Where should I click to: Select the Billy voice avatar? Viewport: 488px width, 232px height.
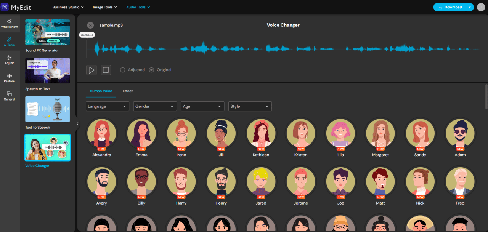(x=141, y=181)
